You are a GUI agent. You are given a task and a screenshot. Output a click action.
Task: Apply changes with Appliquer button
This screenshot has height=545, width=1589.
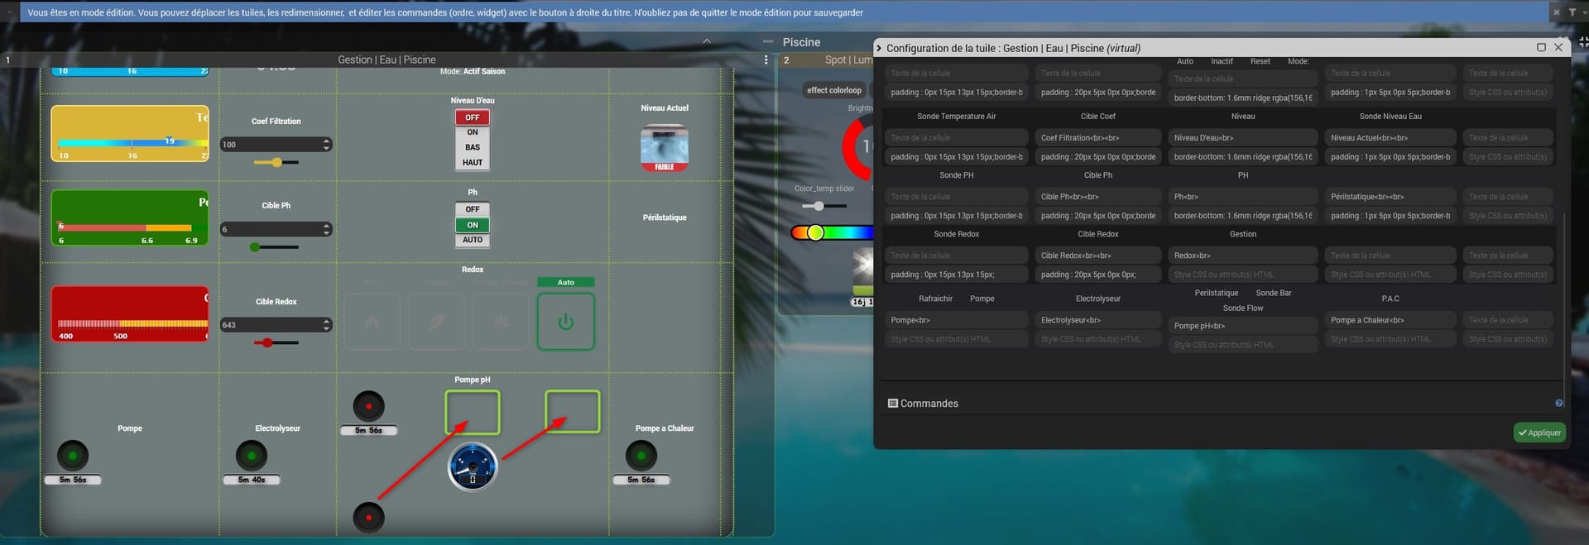tap(1539, 433)
